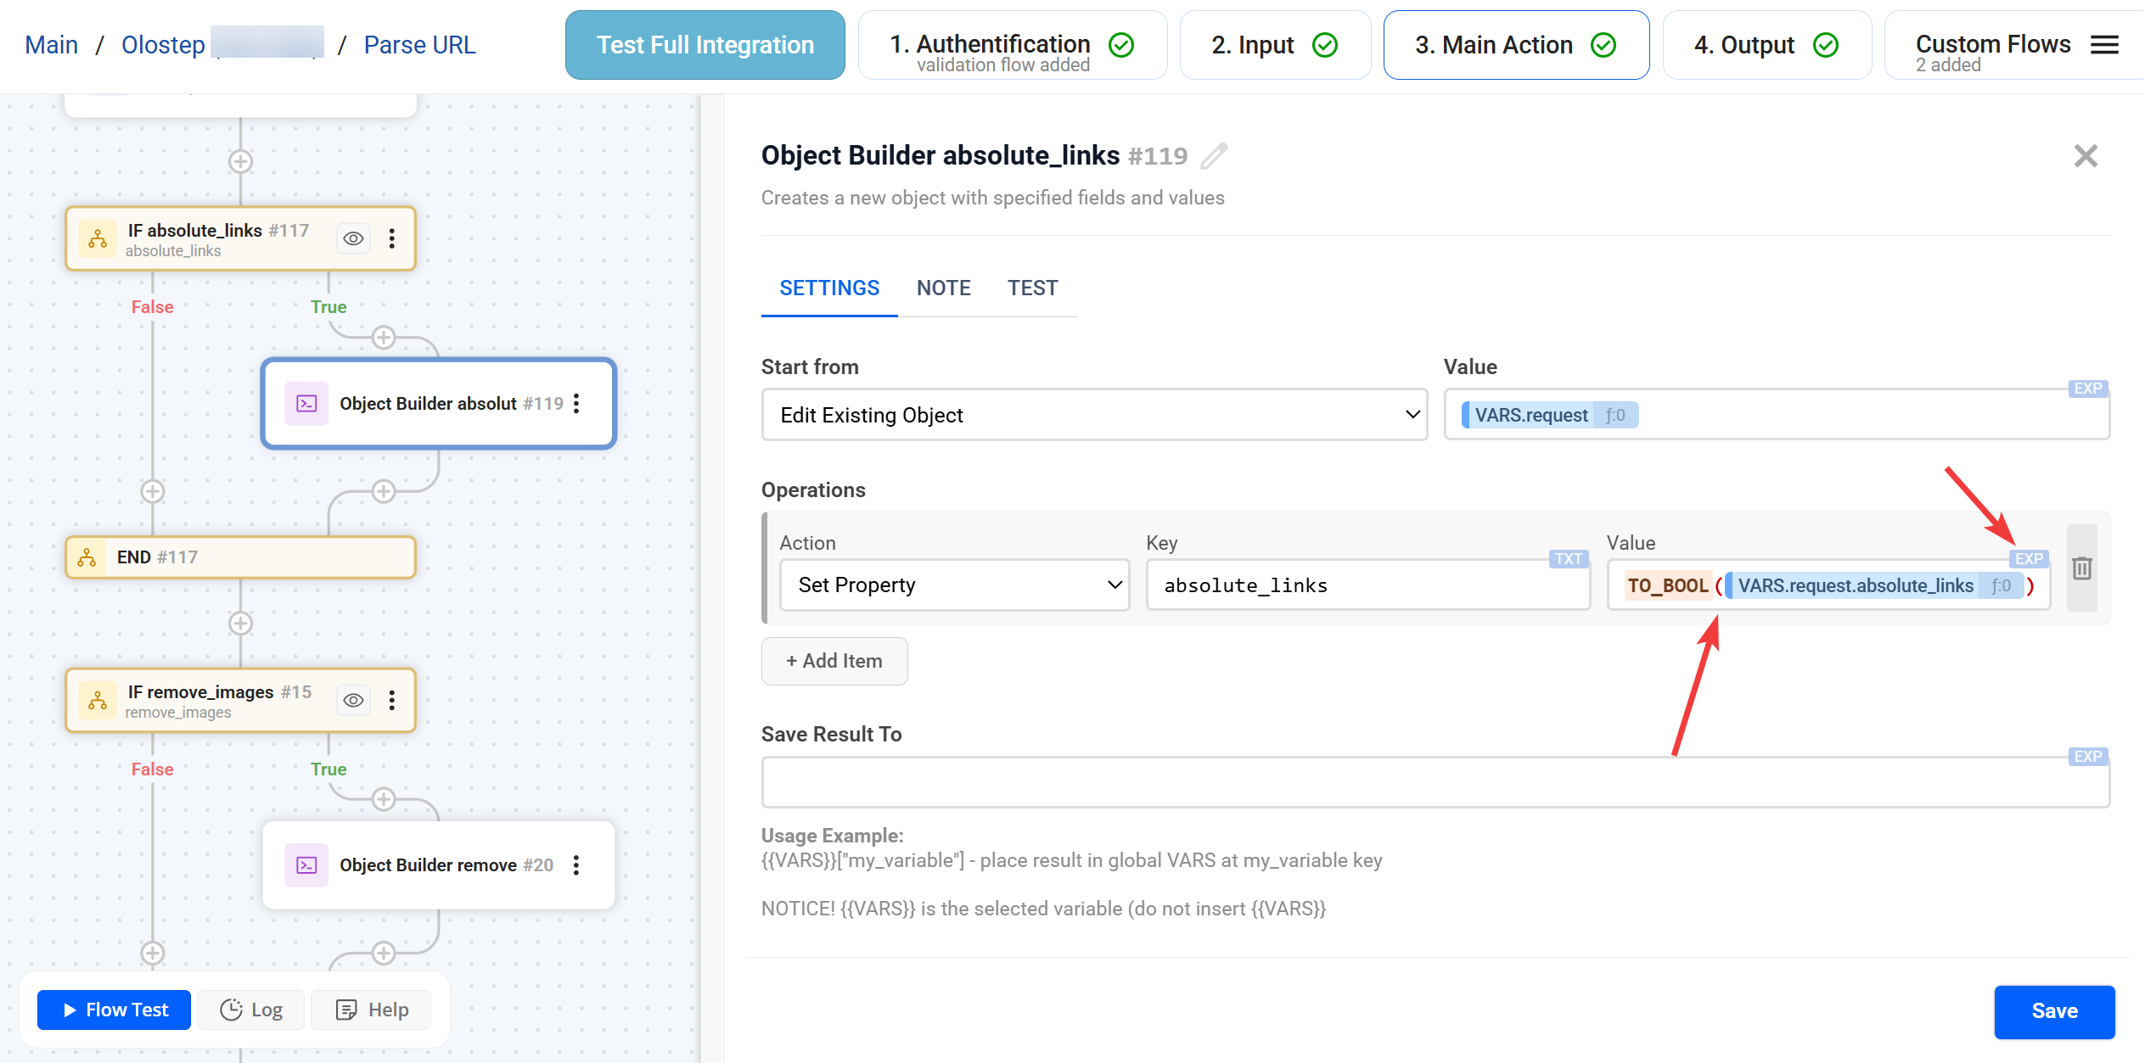The image size is (2145, 1063).
Task: Open three-dot menu on IF remove_images node
Action: (391, 700)
